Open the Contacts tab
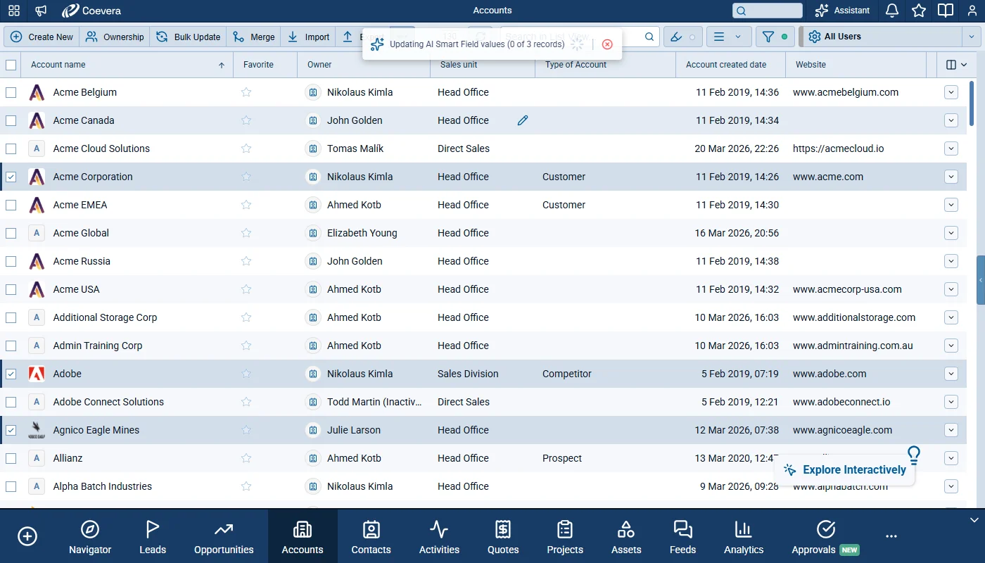 click(x=371, y=536)
